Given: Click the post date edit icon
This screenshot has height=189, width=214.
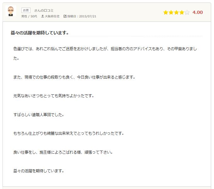Looking at the screenshot, I should coord(65,16).
